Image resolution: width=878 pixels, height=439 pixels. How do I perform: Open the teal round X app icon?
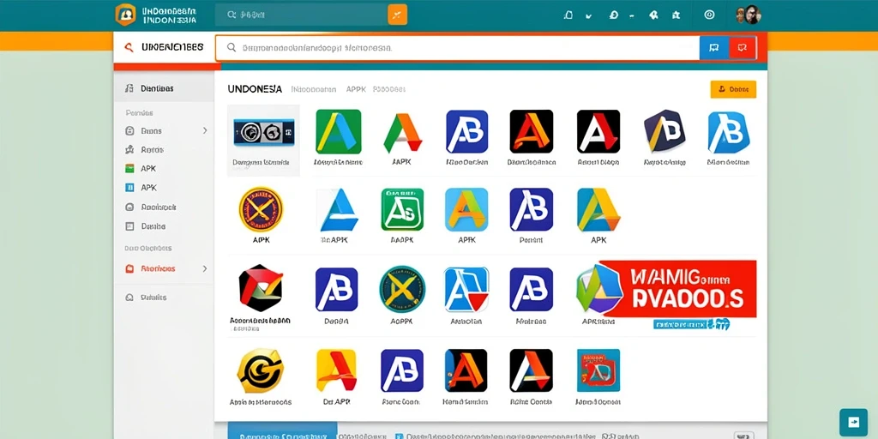pyautogui.click(x=401, y=289)
